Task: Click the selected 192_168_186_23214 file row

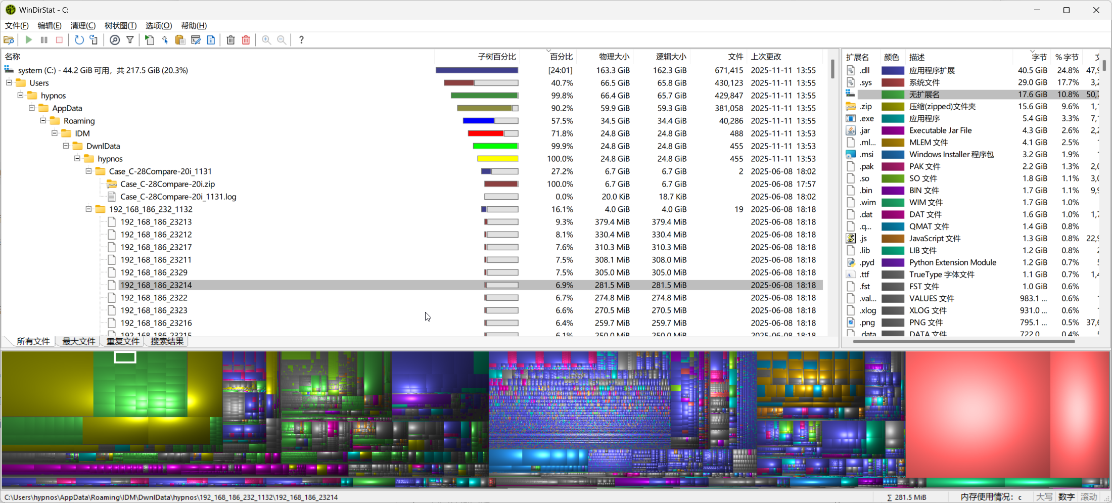Action: [x=156, y=285]
